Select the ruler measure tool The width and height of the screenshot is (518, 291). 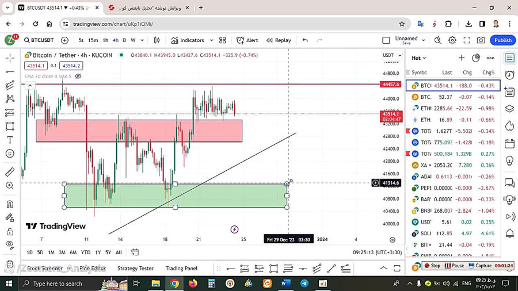coord(10,172)
